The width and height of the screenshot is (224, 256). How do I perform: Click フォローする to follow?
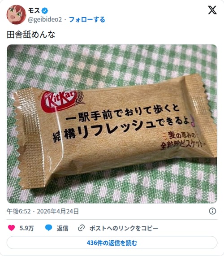87,20
